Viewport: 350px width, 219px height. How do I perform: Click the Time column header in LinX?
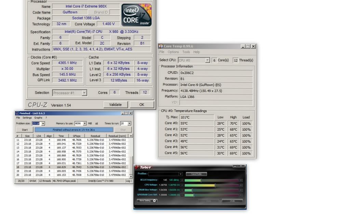(x=61, y=136)
